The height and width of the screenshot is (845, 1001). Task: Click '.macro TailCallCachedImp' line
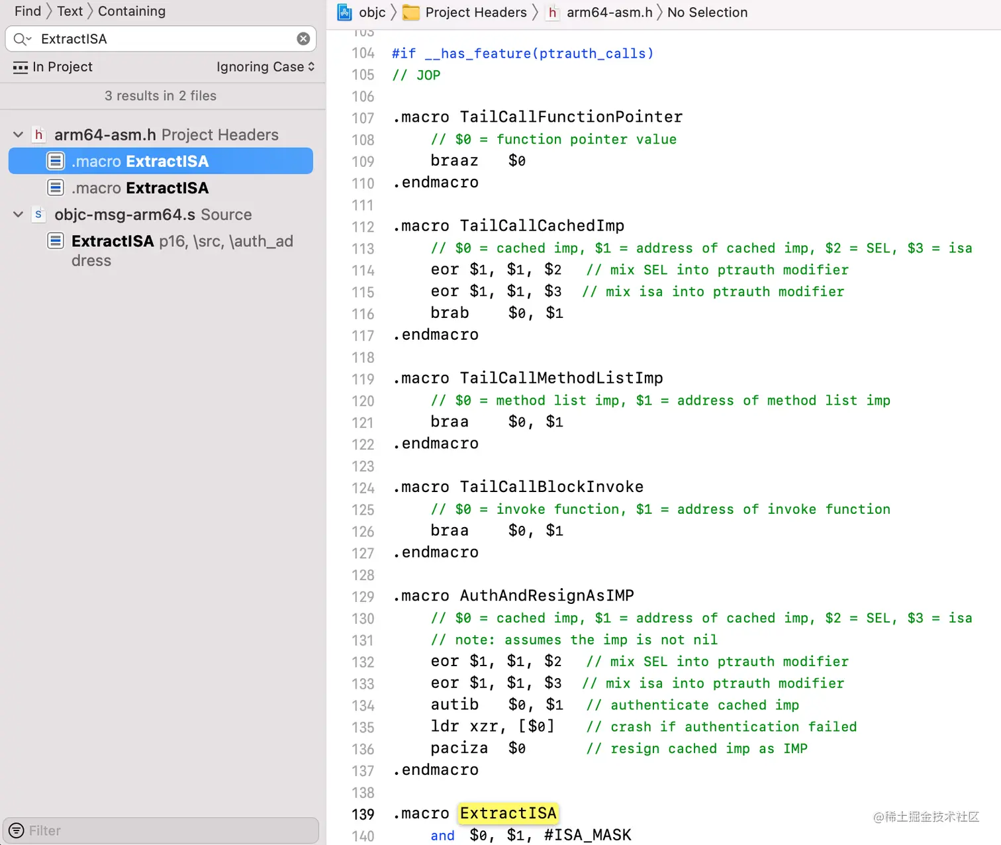508,226
